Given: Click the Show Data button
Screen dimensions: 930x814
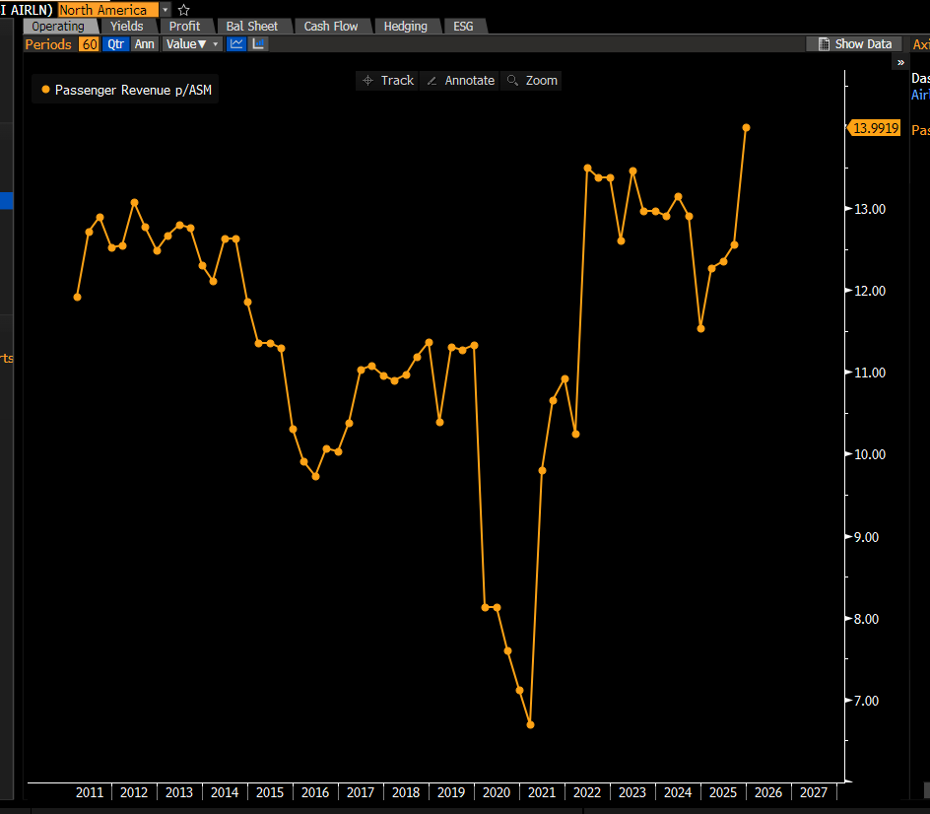Looking at the screenshot, I should click(855, 44).
